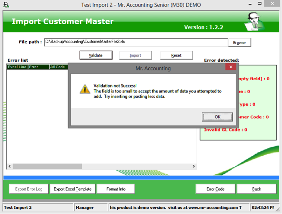This screenshot has width=282, height=214.
Task: Close the Mr. Accounting warning dialog
Action: click(231, 67)
